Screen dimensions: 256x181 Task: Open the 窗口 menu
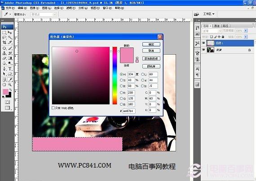[107, 8]
